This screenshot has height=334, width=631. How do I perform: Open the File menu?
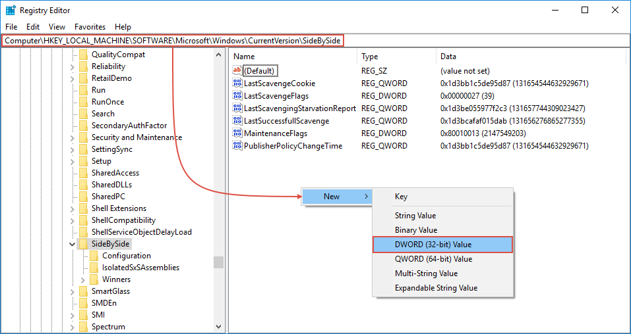tap(11, 27)
